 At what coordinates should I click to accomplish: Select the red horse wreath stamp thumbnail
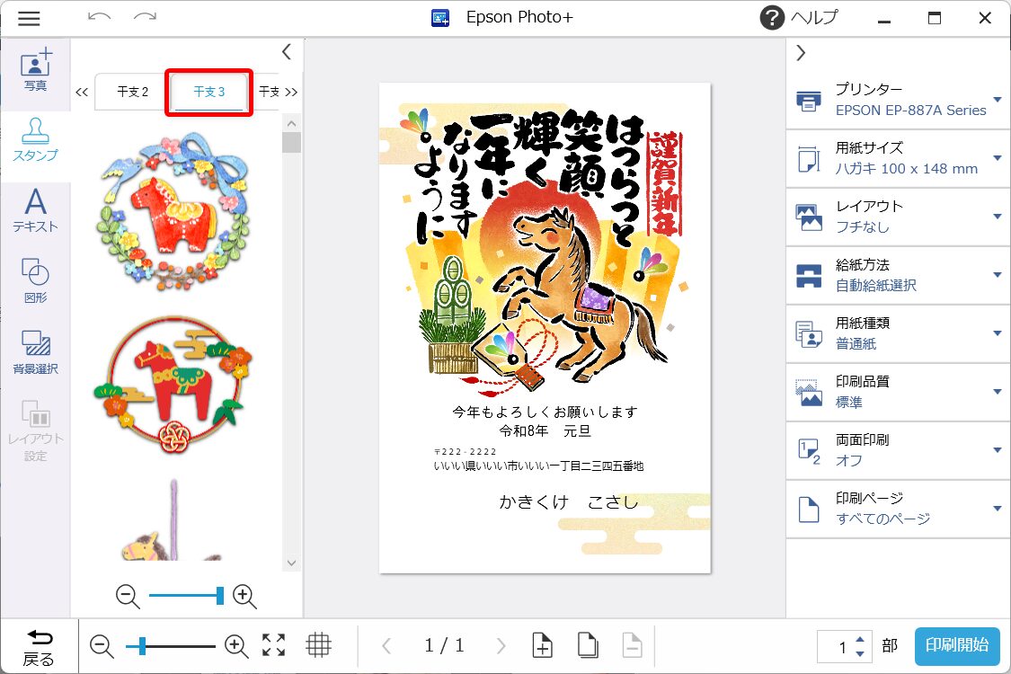[171, 211]
